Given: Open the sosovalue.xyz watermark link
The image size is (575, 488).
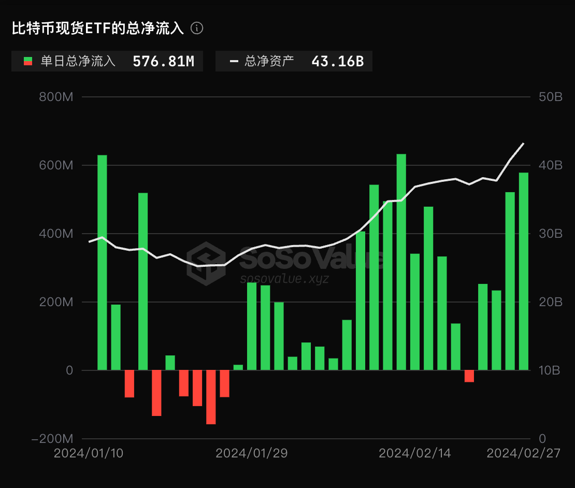Looking at the screenshot, I should pos(284,279).
